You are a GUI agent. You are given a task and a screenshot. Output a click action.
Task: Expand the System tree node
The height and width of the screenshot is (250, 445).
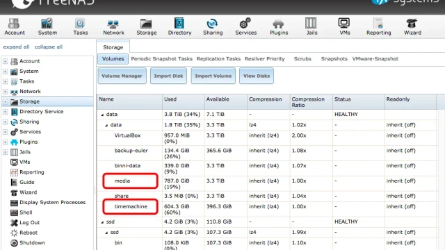pos(5,72)
